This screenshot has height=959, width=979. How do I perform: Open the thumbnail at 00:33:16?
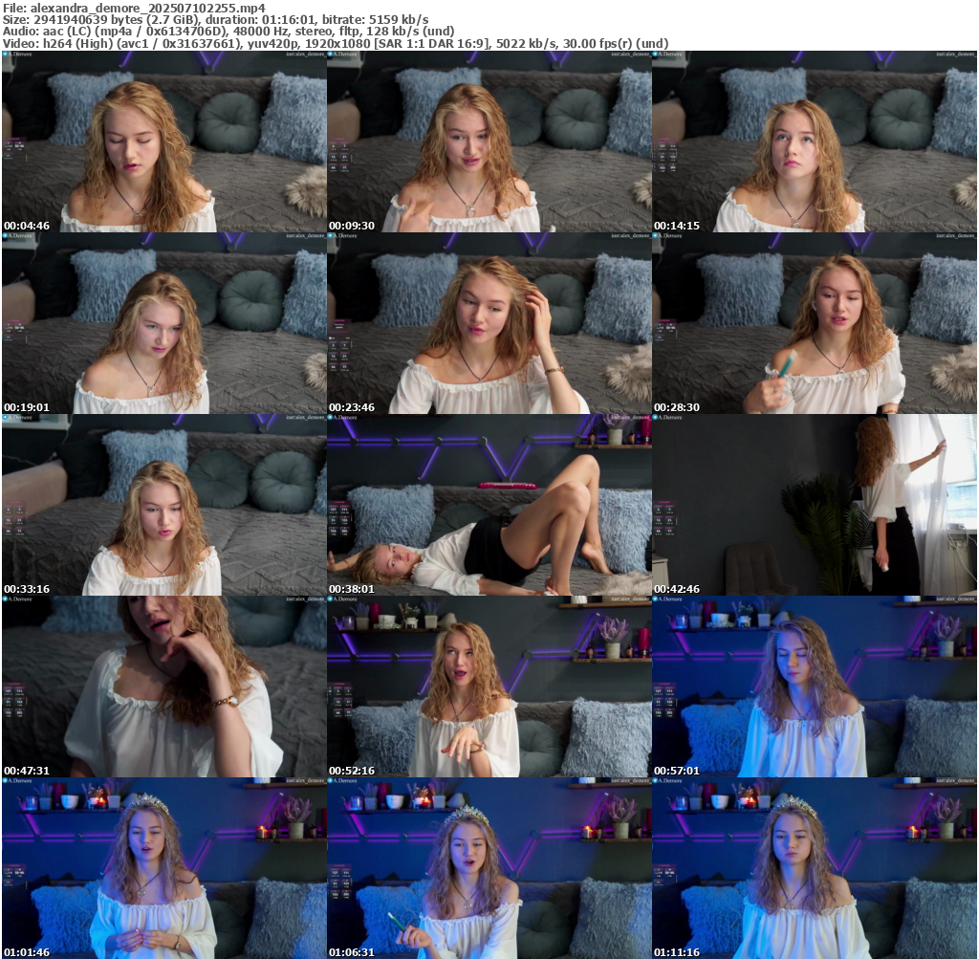click(x=164, y=505)
